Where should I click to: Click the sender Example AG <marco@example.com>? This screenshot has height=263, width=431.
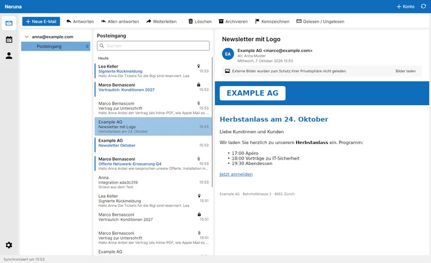coord(275,51)
